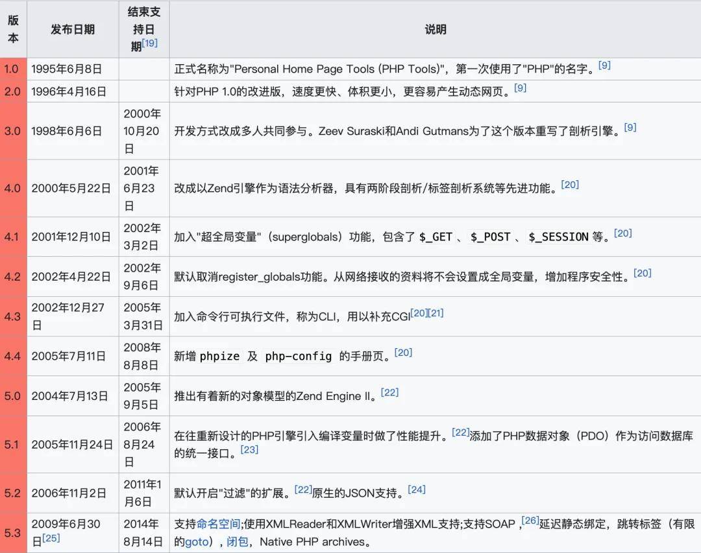Click release date 1996年4月16日

(x=69, y=91)
